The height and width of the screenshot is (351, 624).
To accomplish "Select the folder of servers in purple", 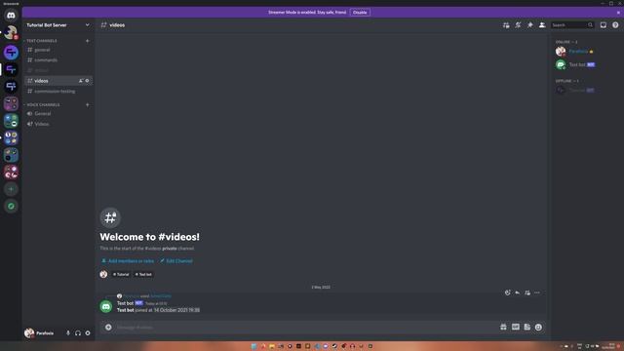I will point(11,104).
